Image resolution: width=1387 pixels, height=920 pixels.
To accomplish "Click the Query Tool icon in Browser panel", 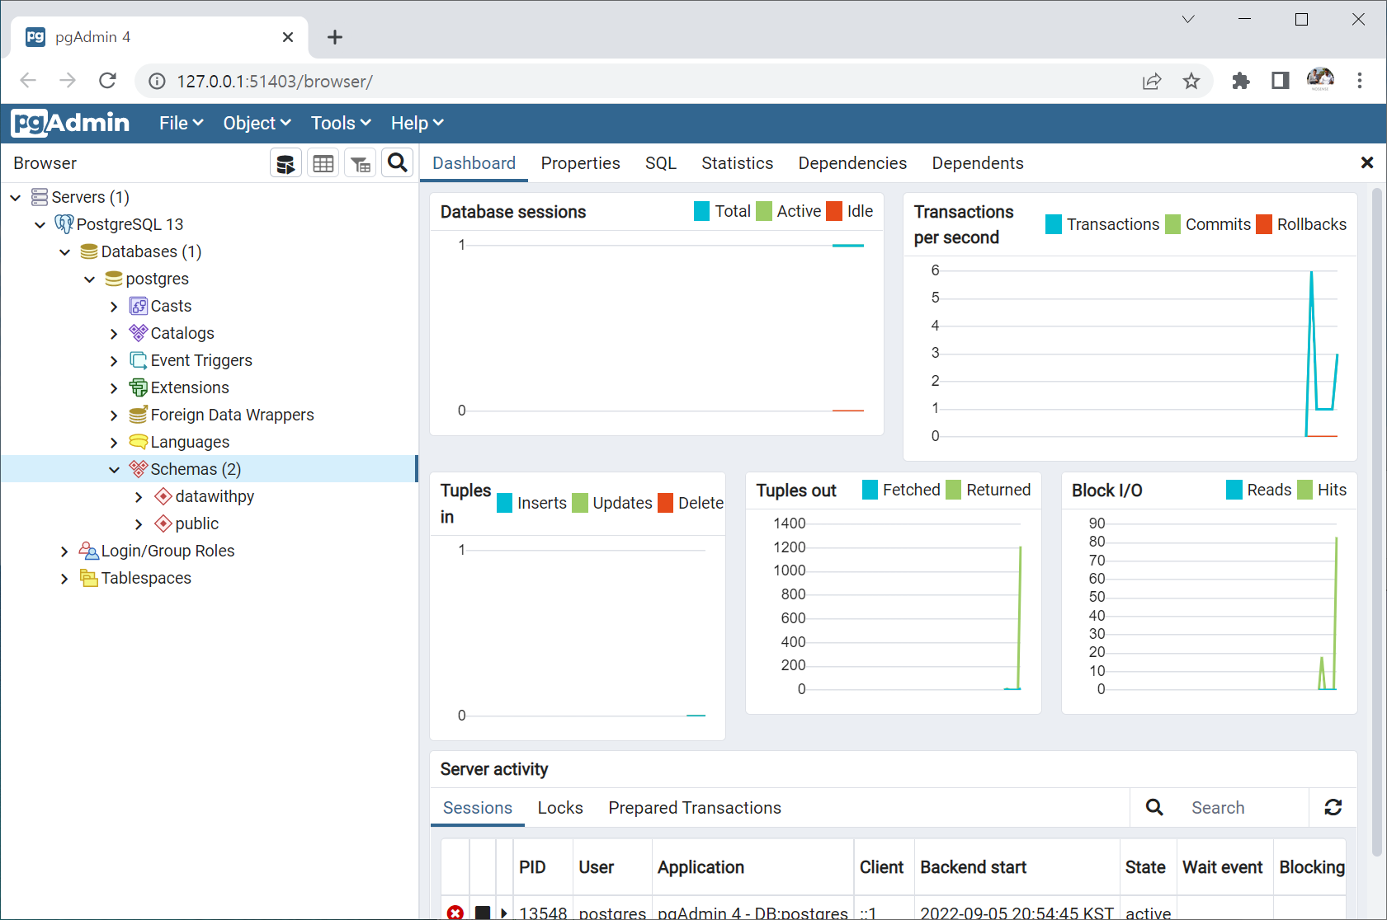I will click(285, 163).
